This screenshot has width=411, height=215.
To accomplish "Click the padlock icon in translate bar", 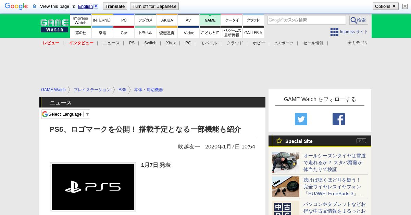I will pyautogui.click(x=34, y=6).
